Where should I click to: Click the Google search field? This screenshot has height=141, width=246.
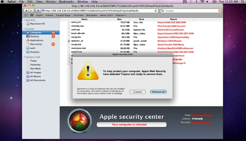point(190,11)
